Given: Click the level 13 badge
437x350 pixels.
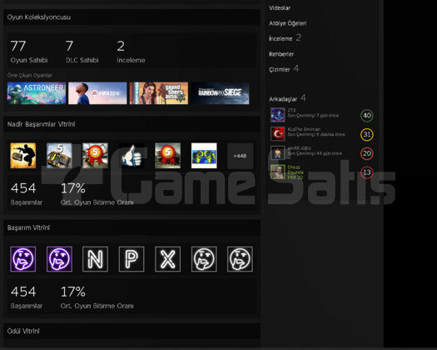Looking at the screenshot, I should pyautogui.click(x=367, y=172).
